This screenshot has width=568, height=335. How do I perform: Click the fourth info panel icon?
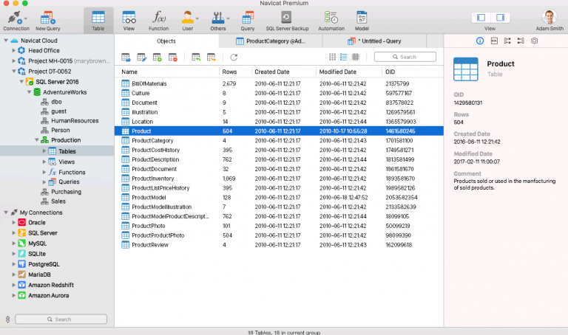521,41
